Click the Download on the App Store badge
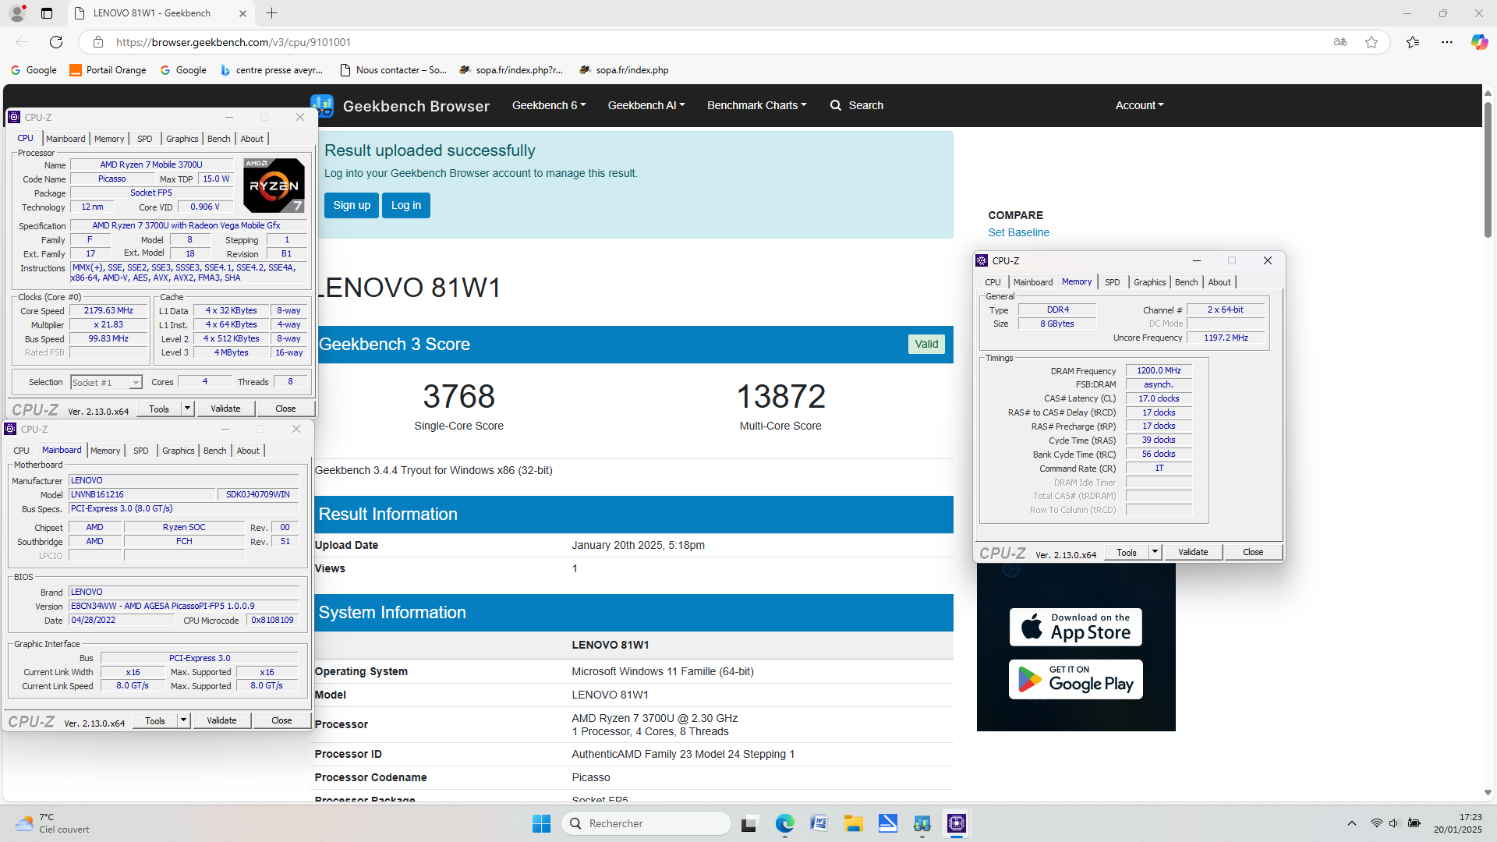The width and height of the screenshot is (1497, 842). point(1075,627)
